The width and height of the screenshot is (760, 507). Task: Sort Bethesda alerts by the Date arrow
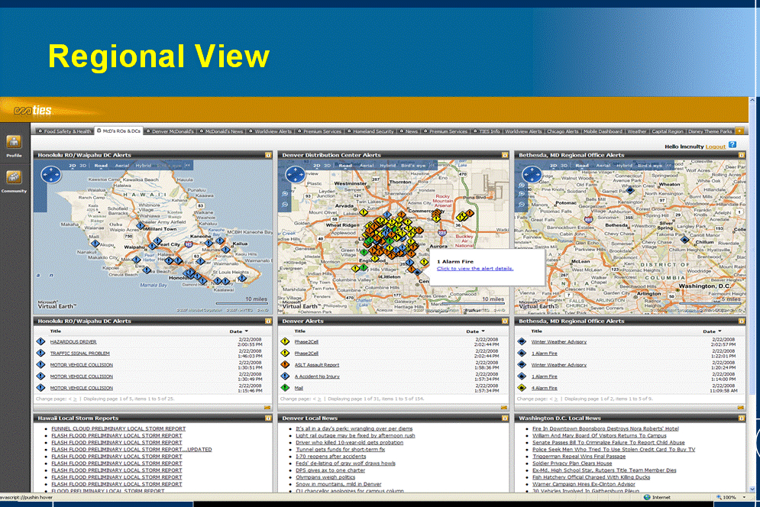[720, 331]
